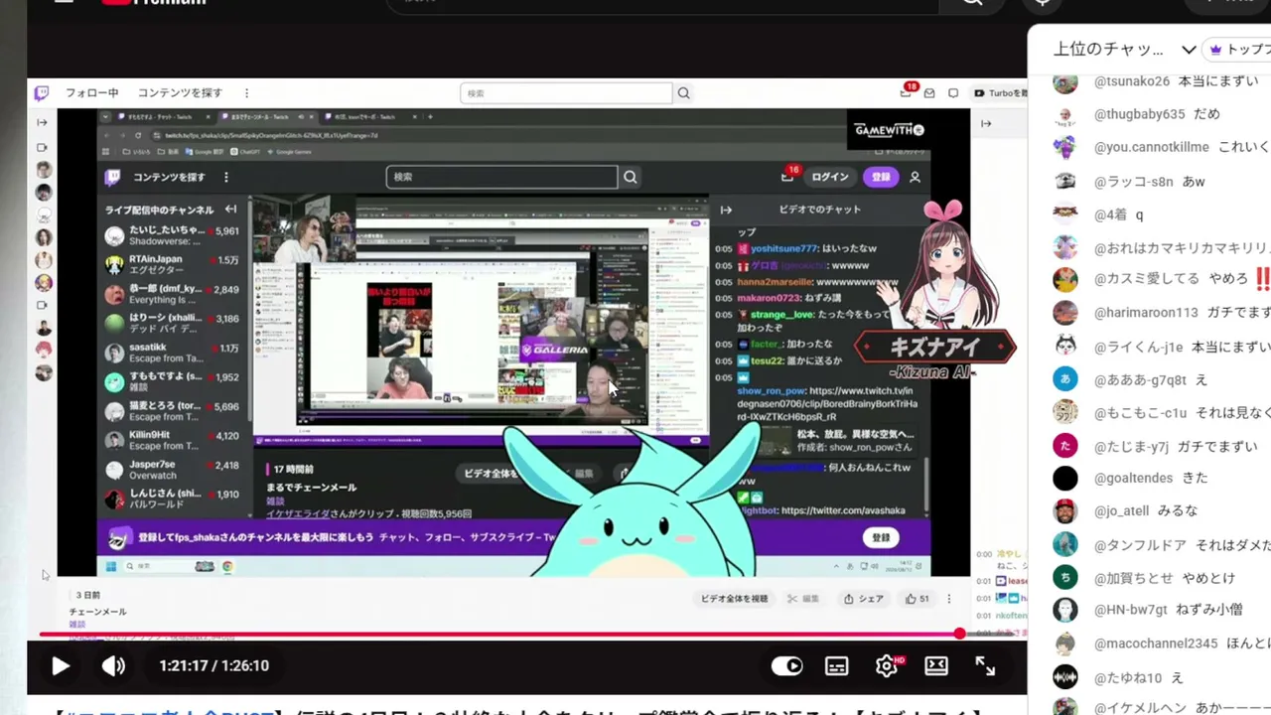Viewport: 1271px width, 715px height.
Task: Open the user profile icon in inner Twitch
Action: point(916,177)
